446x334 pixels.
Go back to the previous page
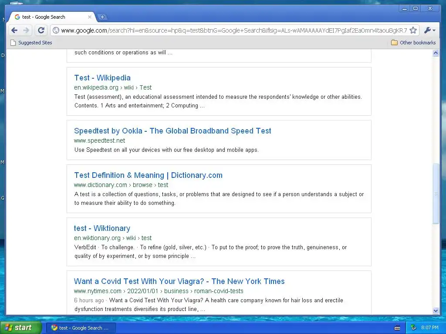click(14, 30)
